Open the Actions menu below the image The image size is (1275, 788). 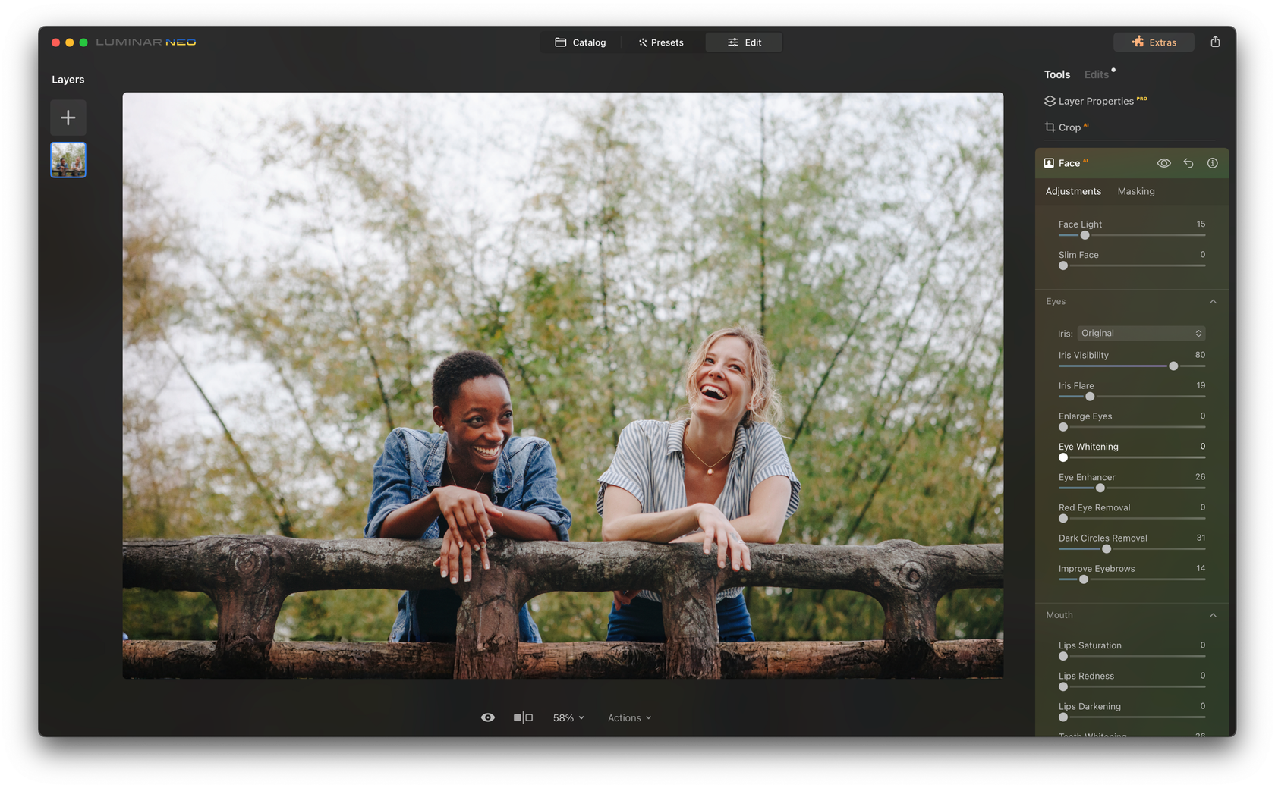628,717
